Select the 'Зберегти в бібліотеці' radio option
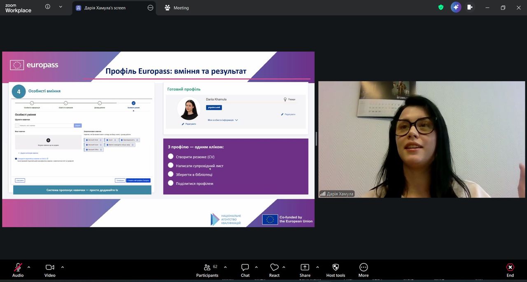The height and width of the screenshot is (282, 527). point(171,174)
